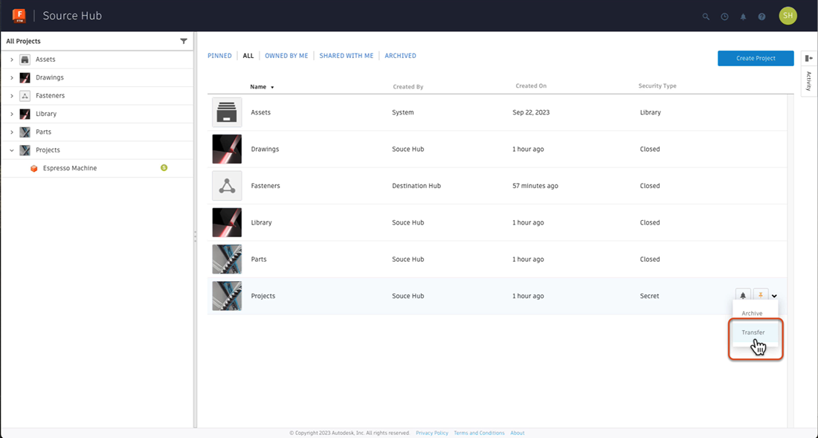This screenshot has height=438, width=818.
Task: Click the green status badge beside Espresso Machine
Action: 164,168
